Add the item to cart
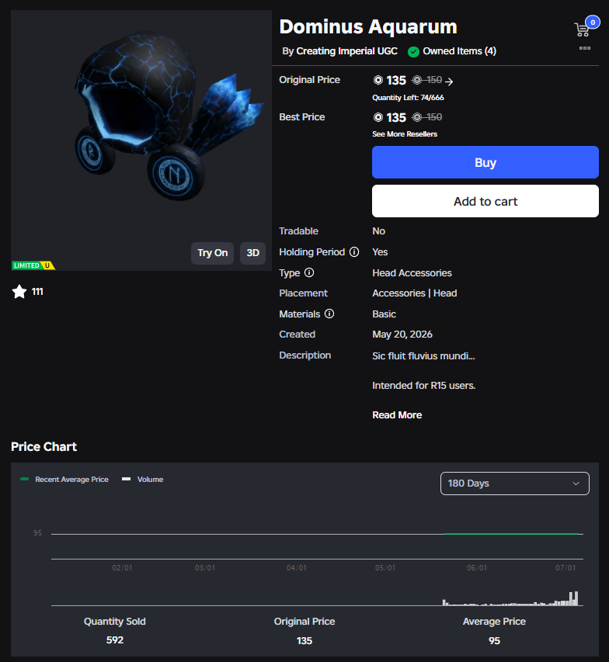 [x=485, y=201]
